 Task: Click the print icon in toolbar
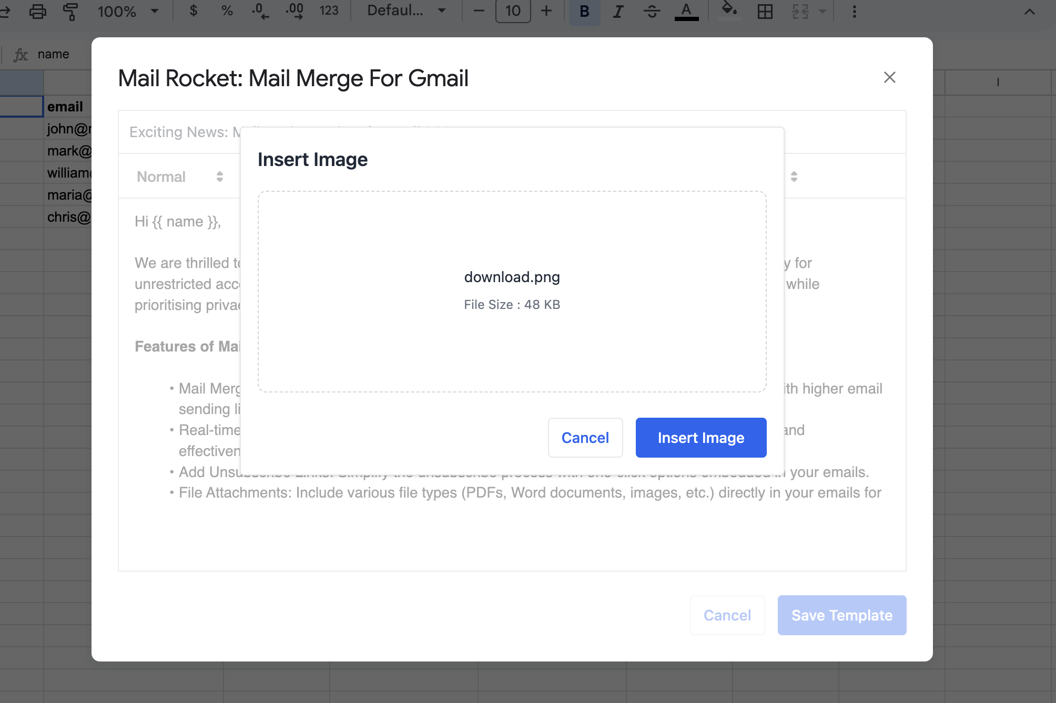coord(37,11)
